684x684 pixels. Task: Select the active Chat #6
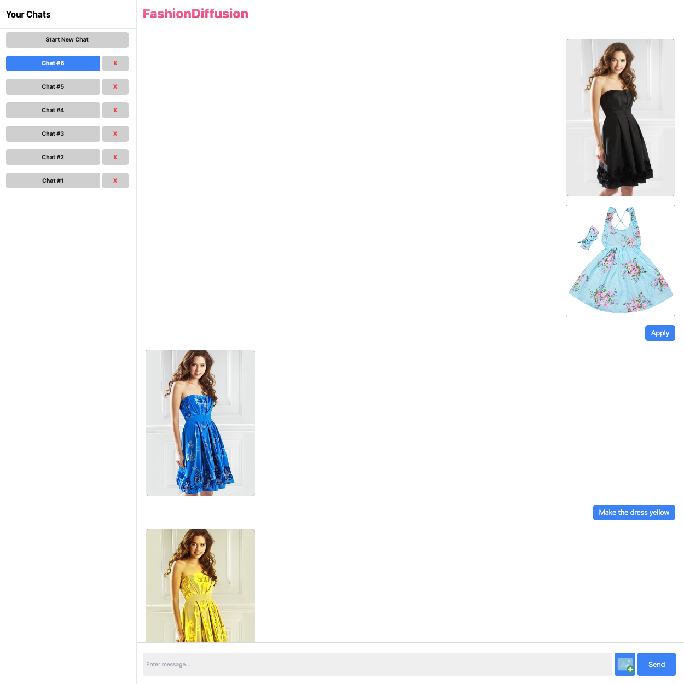53,63
